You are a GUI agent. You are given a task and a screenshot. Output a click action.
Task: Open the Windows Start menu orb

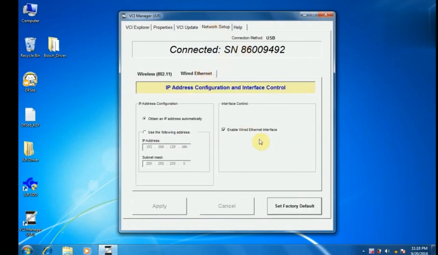pyautogui.click(x=27, y=250)
